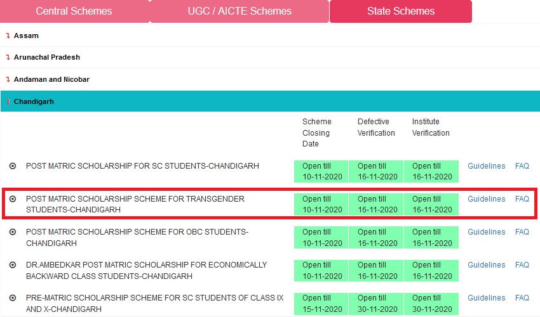Expand the Assam state section
540x317 pixels.
(26, 36)
